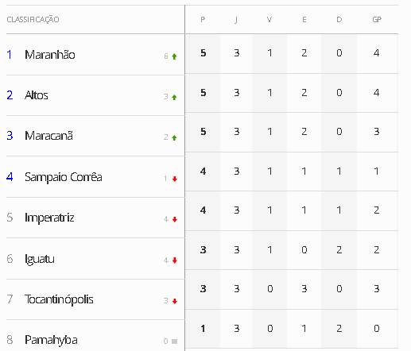Select the Sampaio Corrêa team name
411x351 pixels.
point(64,177)
